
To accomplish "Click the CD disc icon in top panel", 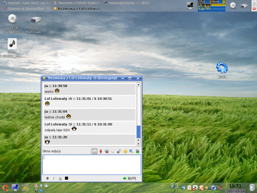I will click(x=233, y=5).
